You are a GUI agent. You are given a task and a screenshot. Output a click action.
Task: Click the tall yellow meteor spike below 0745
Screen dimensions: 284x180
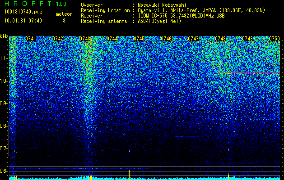(x=129, y=175)
